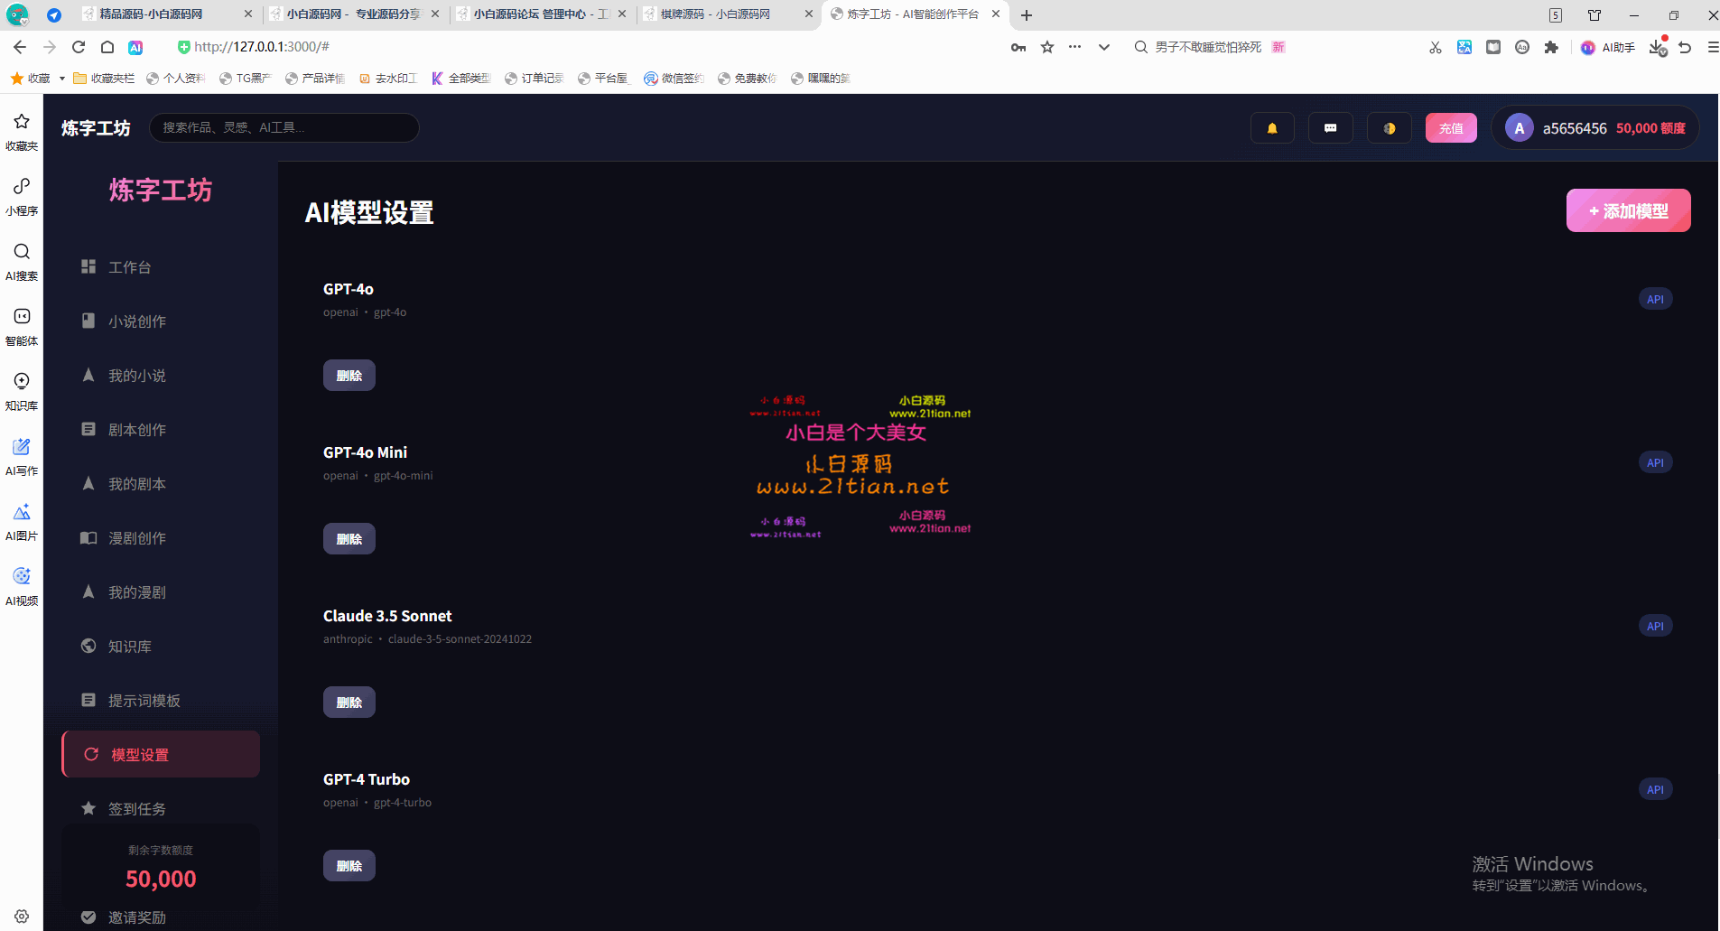
Task: Open 签到任务 in the app sidebar
Action: pyautogui.click(x=161, y=809)
